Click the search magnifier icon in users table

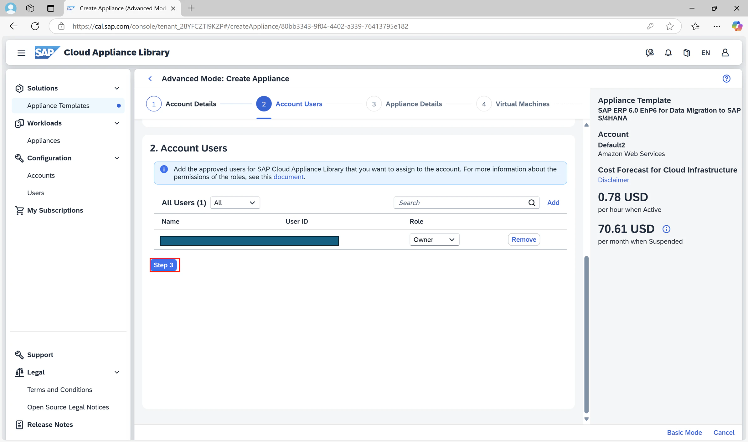532,203
